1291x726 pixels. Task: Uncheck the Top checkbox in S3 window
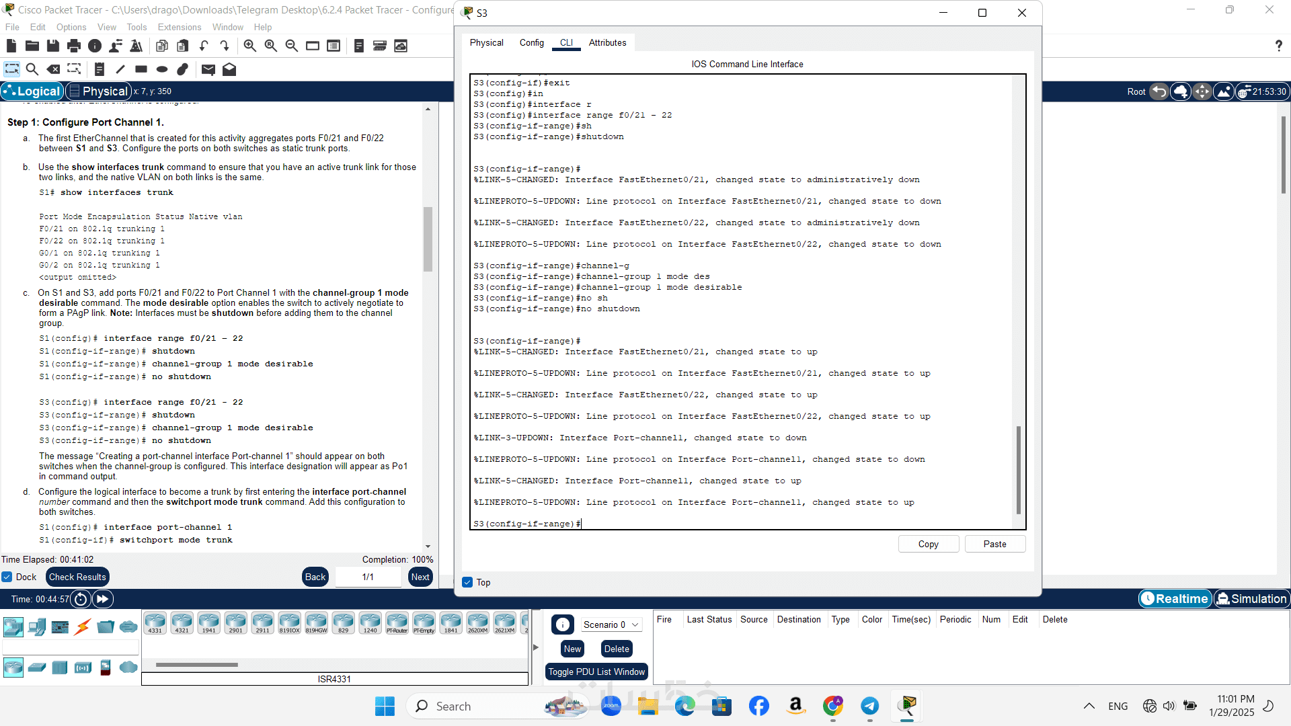(x=467, y=582)
